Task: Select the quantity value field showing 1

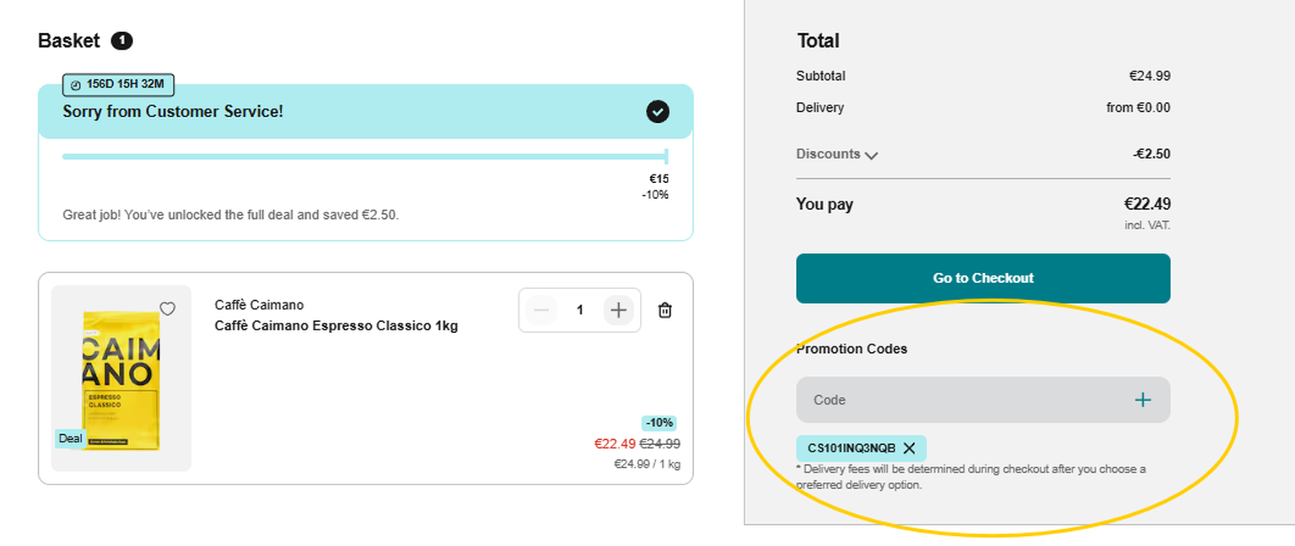Action: pyautogui.click(x=580, y=311)
